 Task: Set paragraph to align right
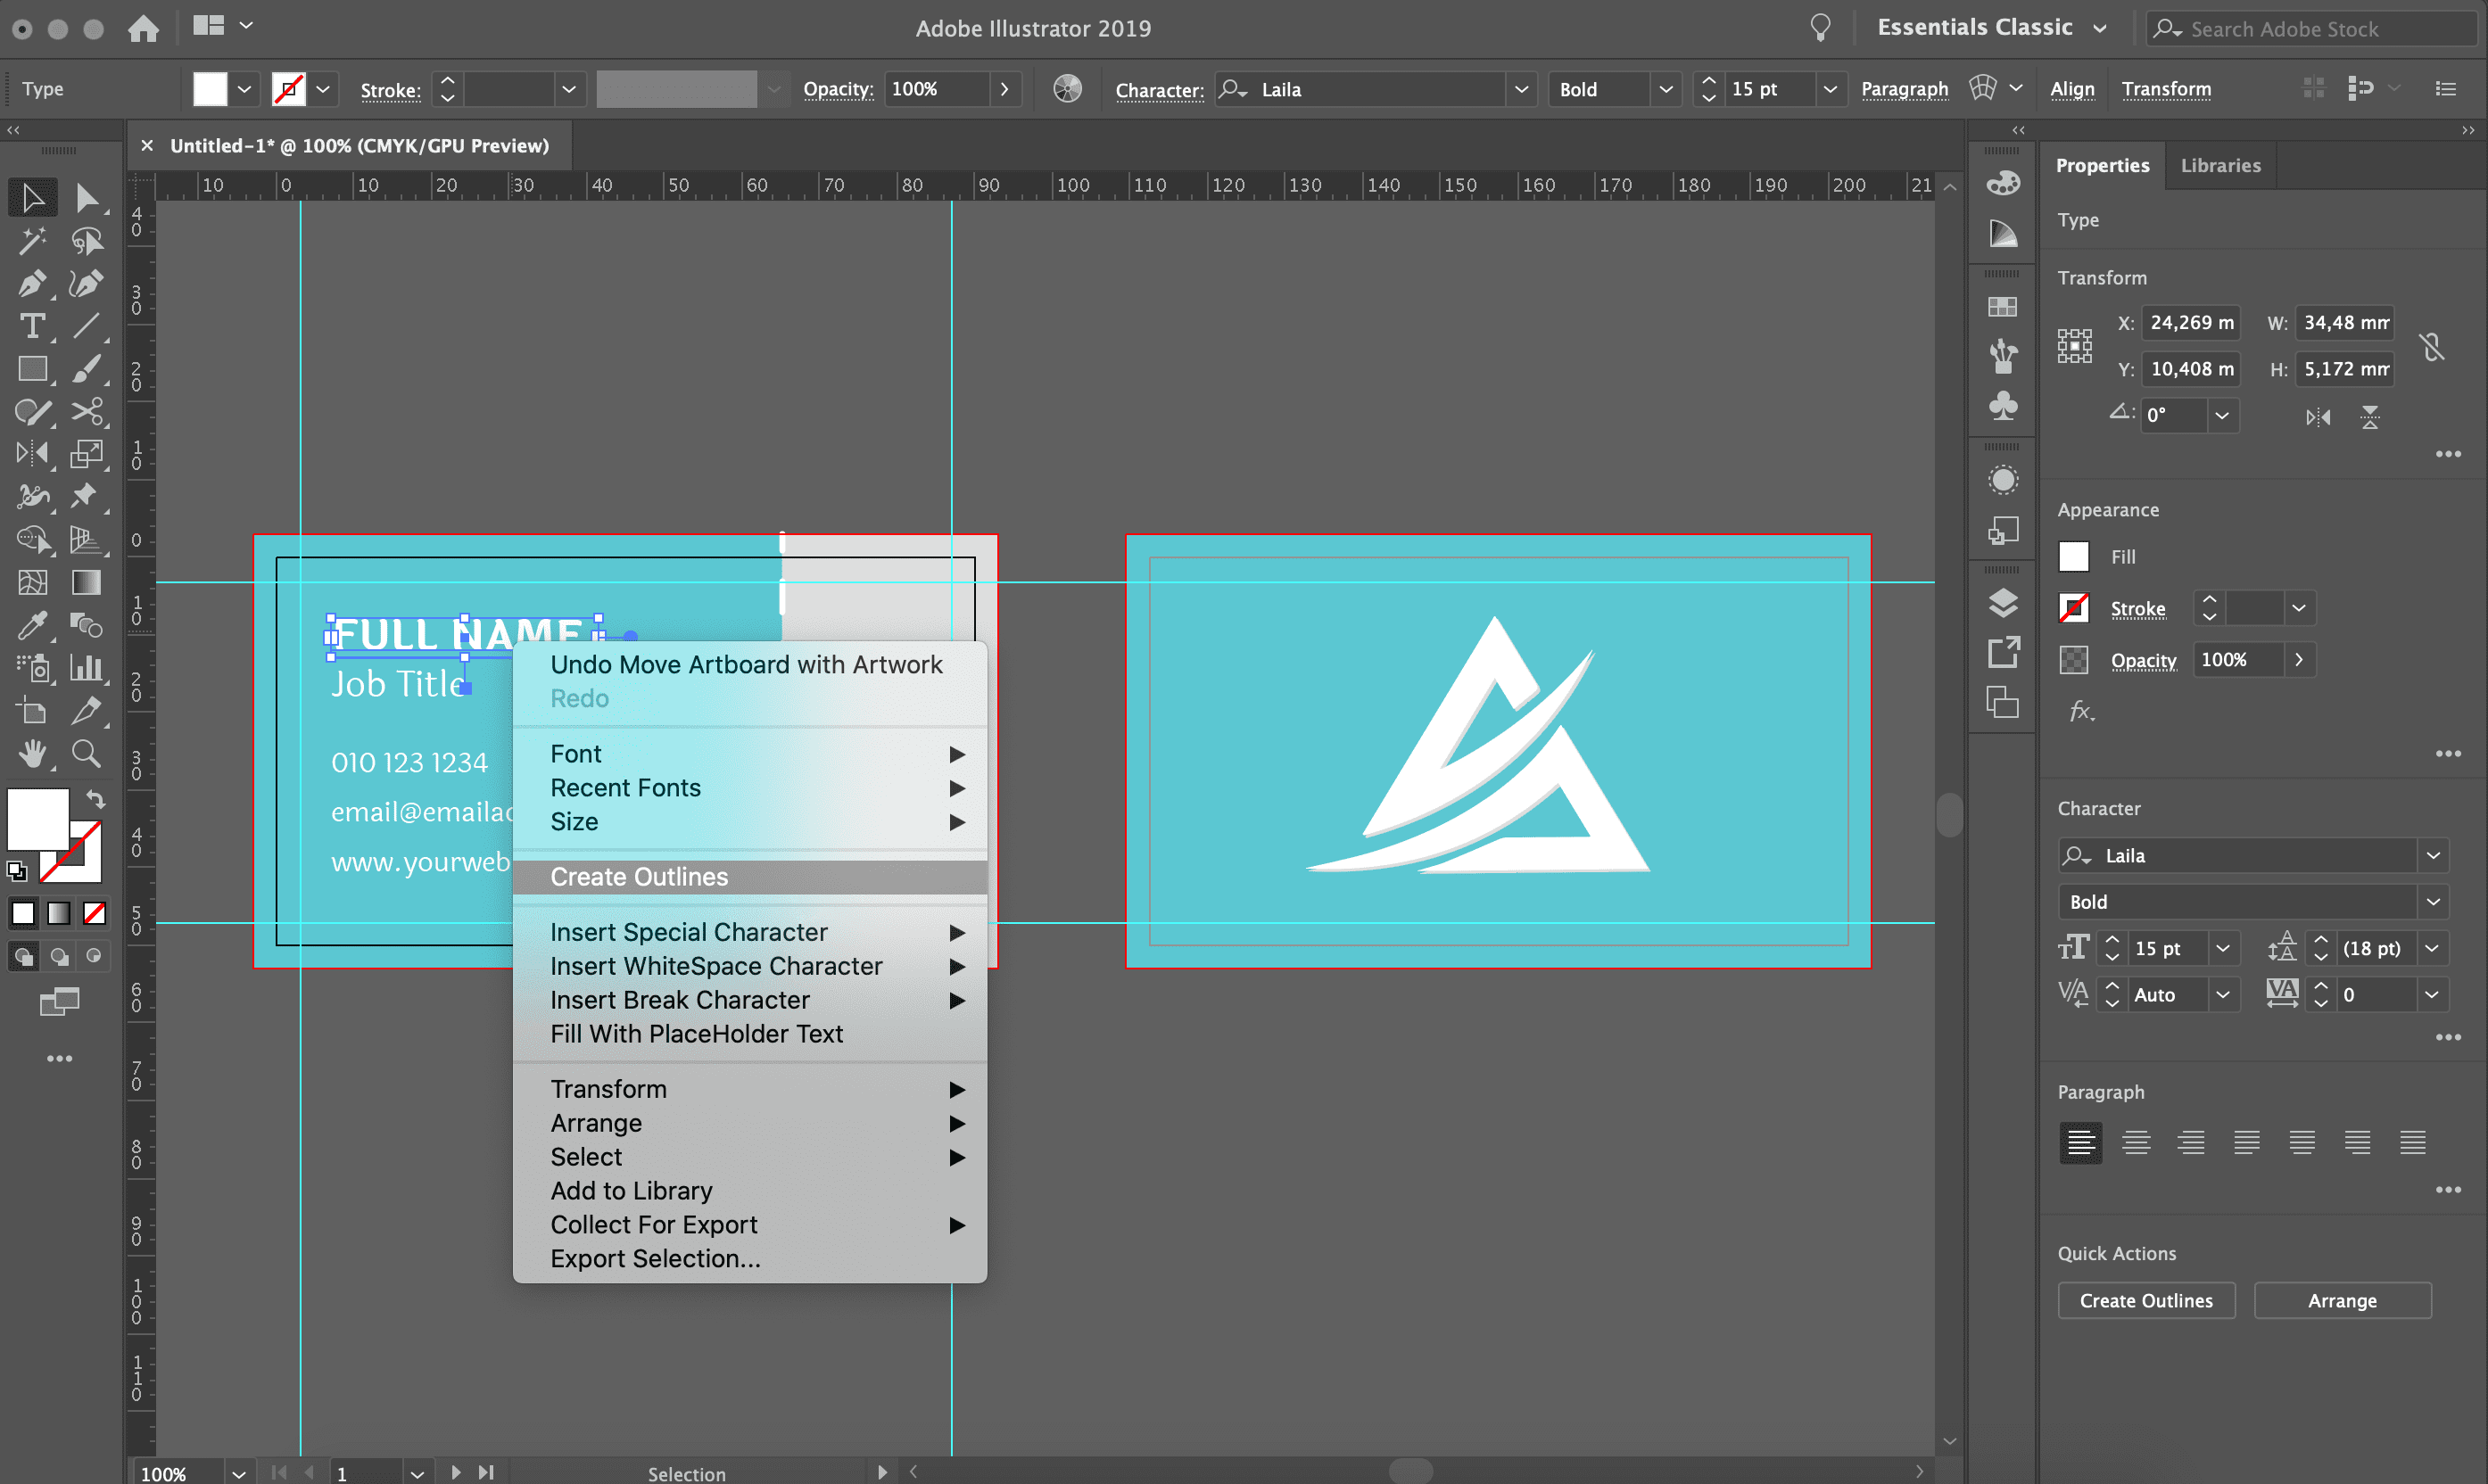coord(2191,1142)
